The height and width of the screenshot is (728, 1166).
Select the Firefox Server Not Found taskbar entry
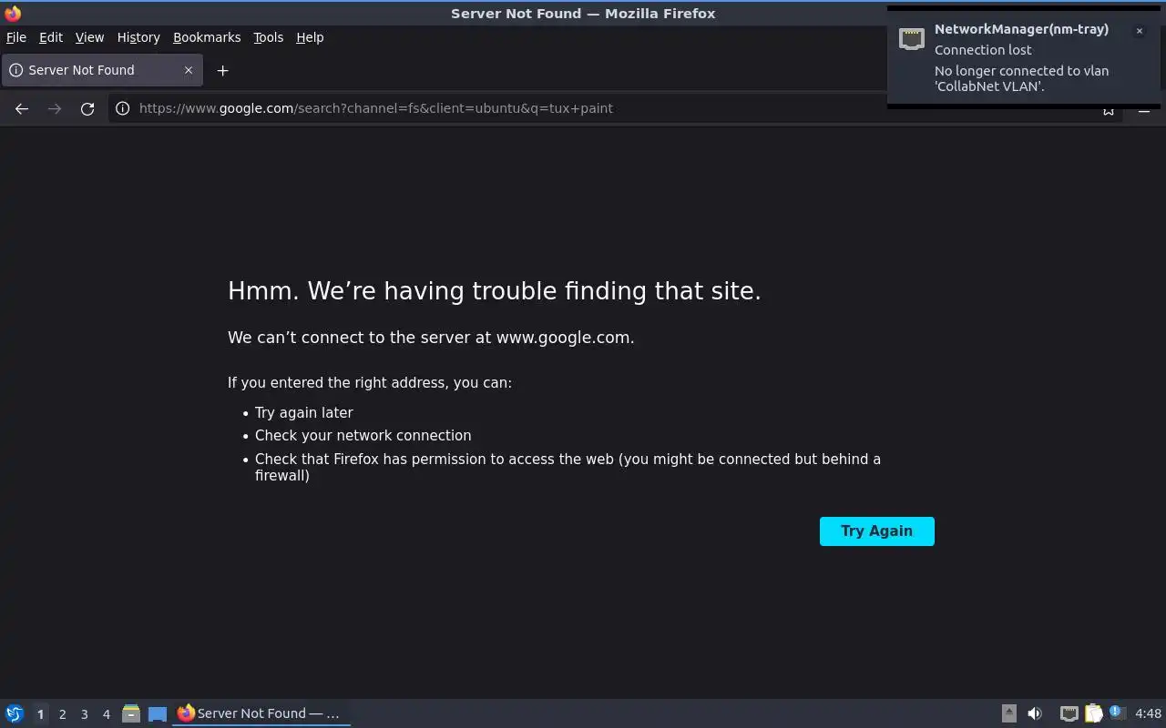tap(261, 713)
